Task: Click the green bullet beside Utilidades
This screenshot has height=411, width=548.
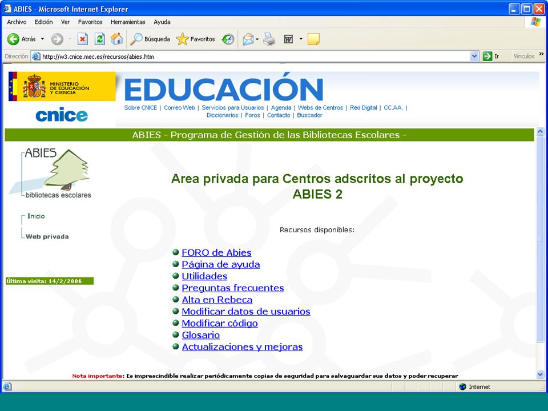Action: coord(176,276)
